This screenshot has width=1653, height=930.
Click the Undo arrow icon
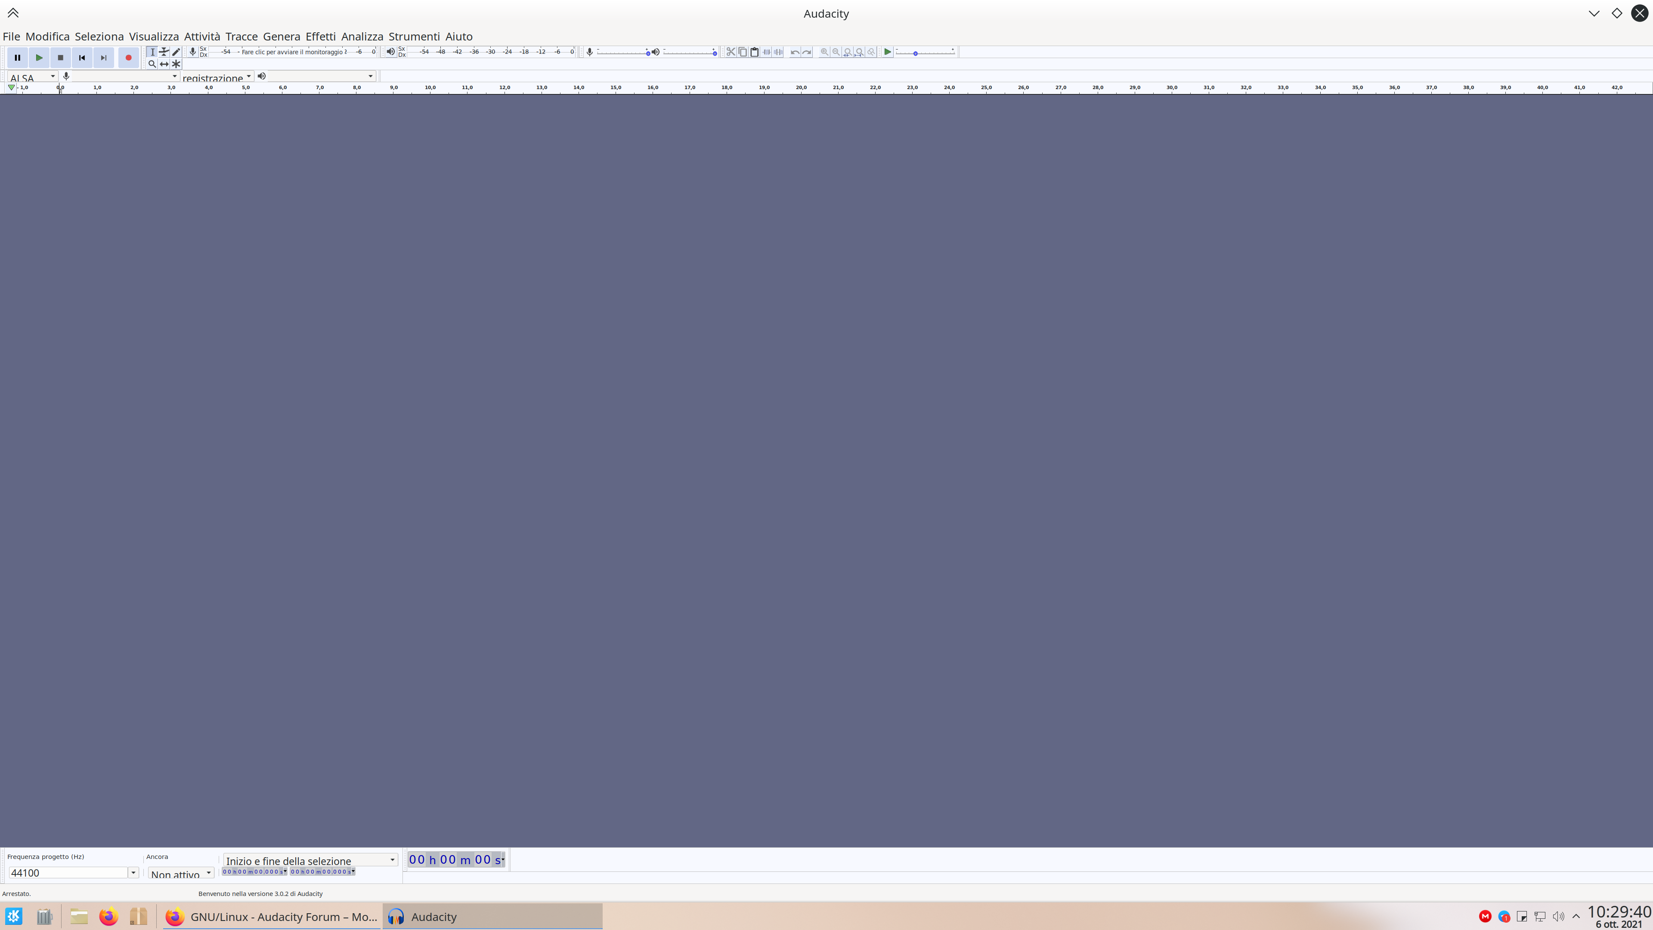tap(795, 52)
